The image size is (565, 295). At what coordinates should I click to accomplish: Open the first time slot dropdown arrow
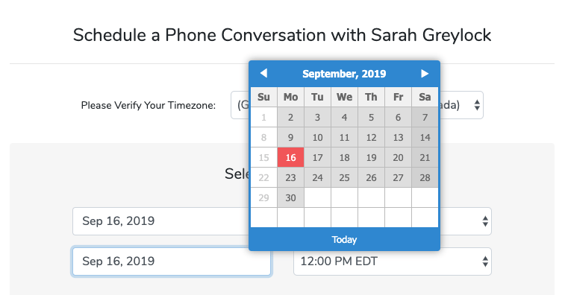(x=485, y=221)
